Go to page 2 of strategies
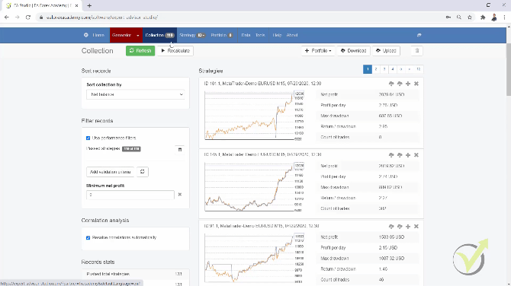511x286 pixels. click(x=376, y=69)
